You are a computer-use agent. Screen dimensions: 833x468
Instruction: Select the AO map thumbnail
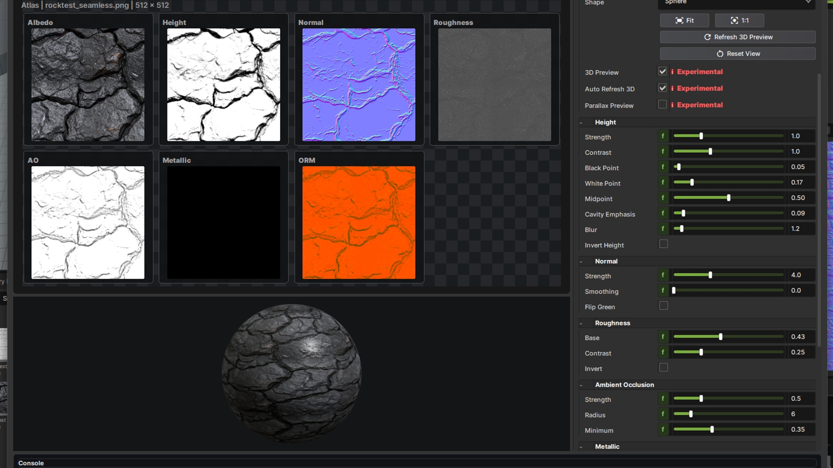tap(88, 223)
